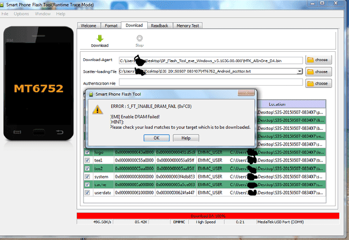349x240 pixels.
Task: Switch to the Readback tab
Action: (160, 26)
